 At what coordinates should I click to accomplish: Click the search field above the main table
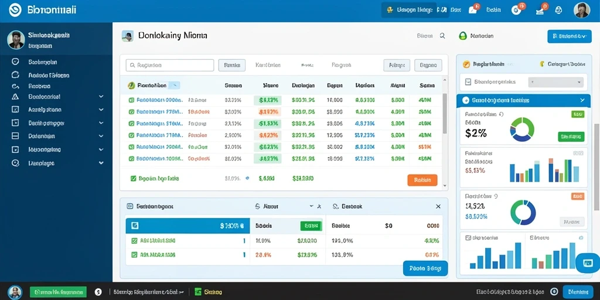[x=170, y=65]
